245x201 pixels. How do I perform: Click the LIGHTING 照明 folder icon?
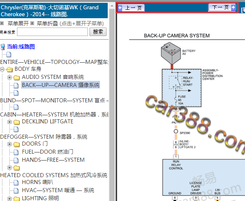pos(17,199)
